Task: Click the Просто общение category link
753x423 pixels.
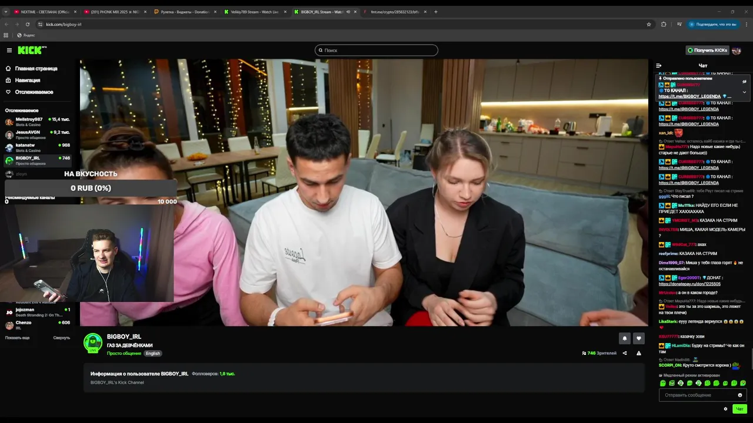Action: [124, 354]
